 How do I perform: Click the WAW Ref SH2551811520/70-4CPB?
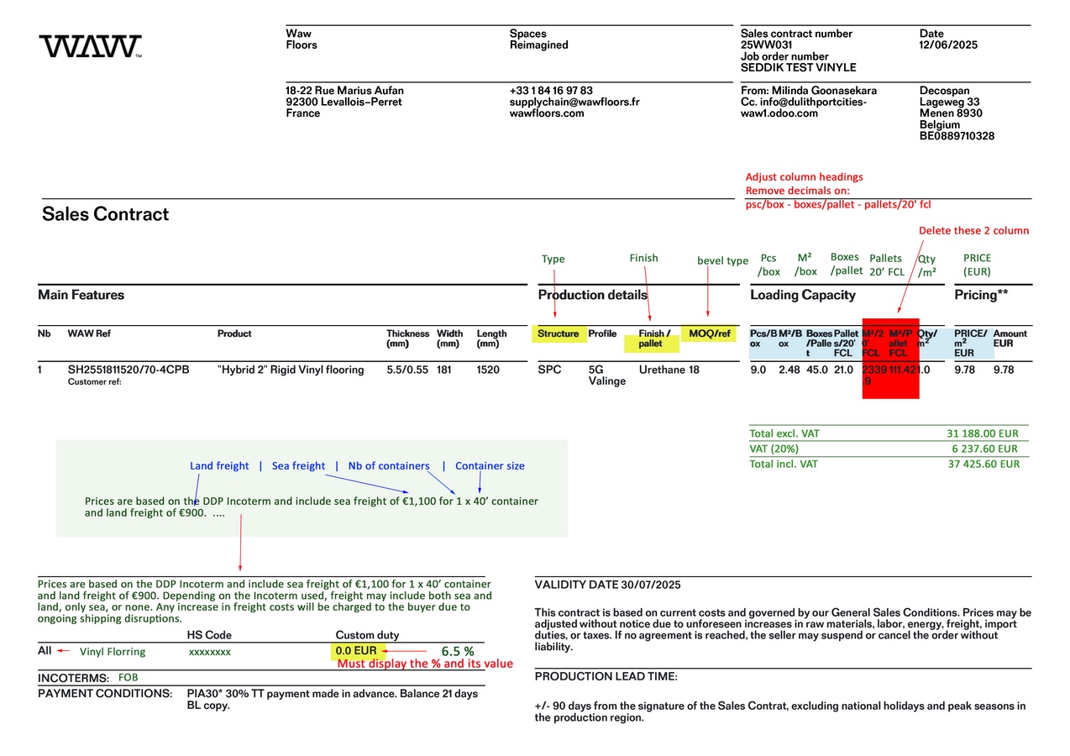[x=128, y=370]
